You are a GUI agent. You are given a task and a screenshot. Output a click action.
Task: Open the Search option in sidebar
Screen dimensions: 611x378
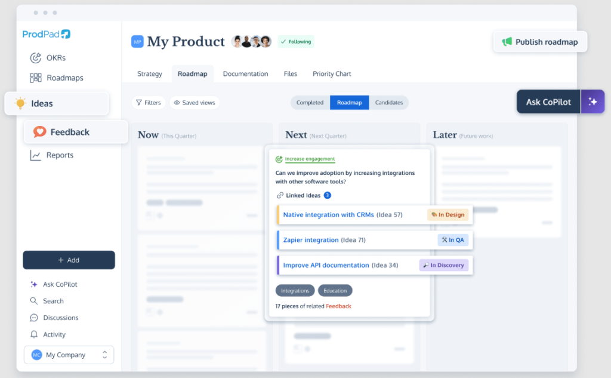53,301
